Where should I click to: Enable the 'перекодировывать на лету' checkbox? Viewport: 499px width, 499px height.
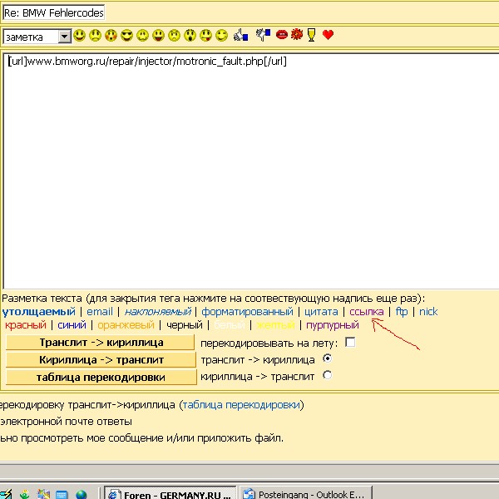(350, 342)
